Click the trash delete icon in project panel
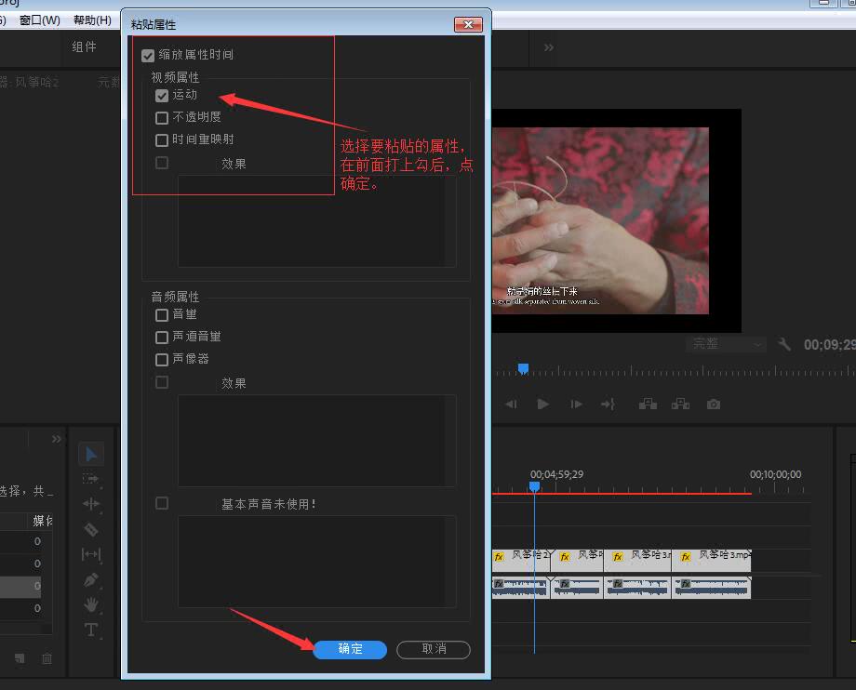Screen dimensions: 856x690 tap(47, 658)
